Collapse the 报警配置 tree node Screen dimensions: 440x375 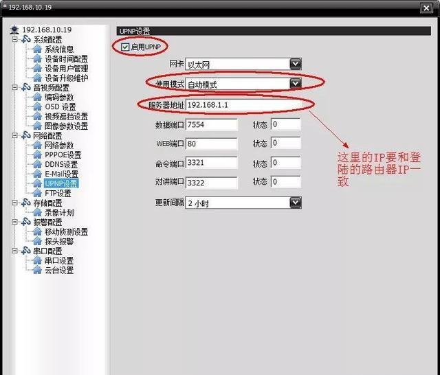(14, 222)
